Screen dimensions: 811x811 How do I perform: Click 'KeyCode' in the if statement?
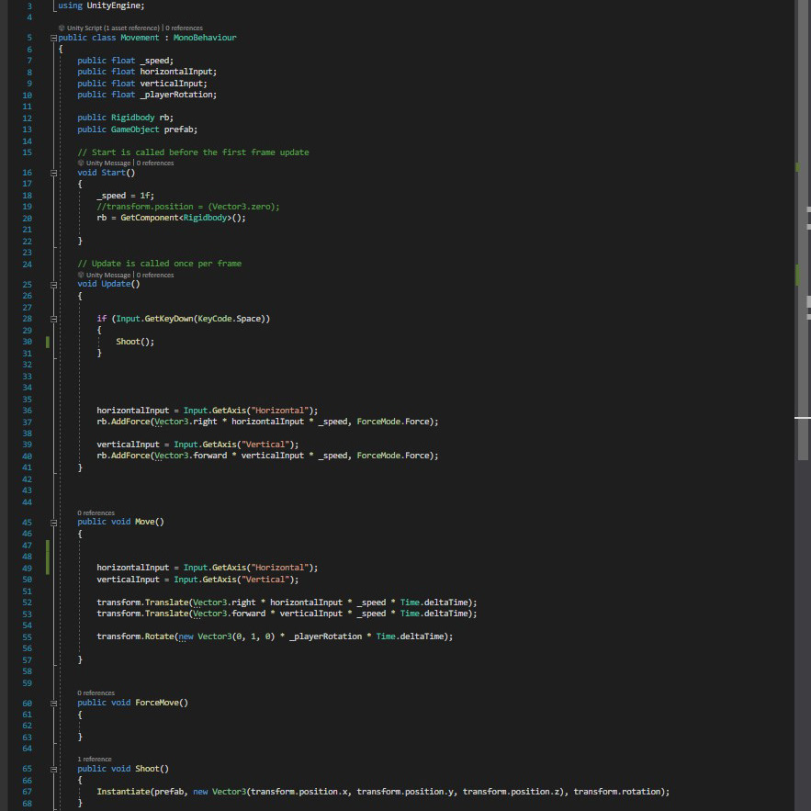pos(215,319)
